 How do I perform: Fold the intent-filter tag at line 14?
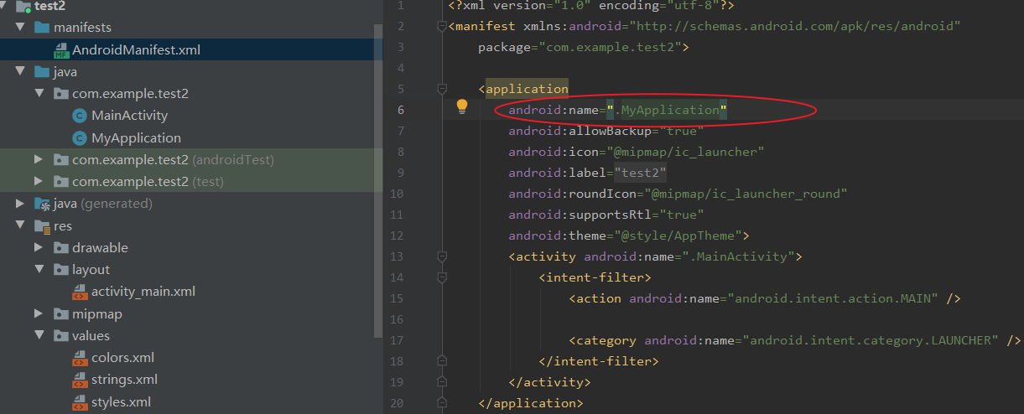point(442,277)
